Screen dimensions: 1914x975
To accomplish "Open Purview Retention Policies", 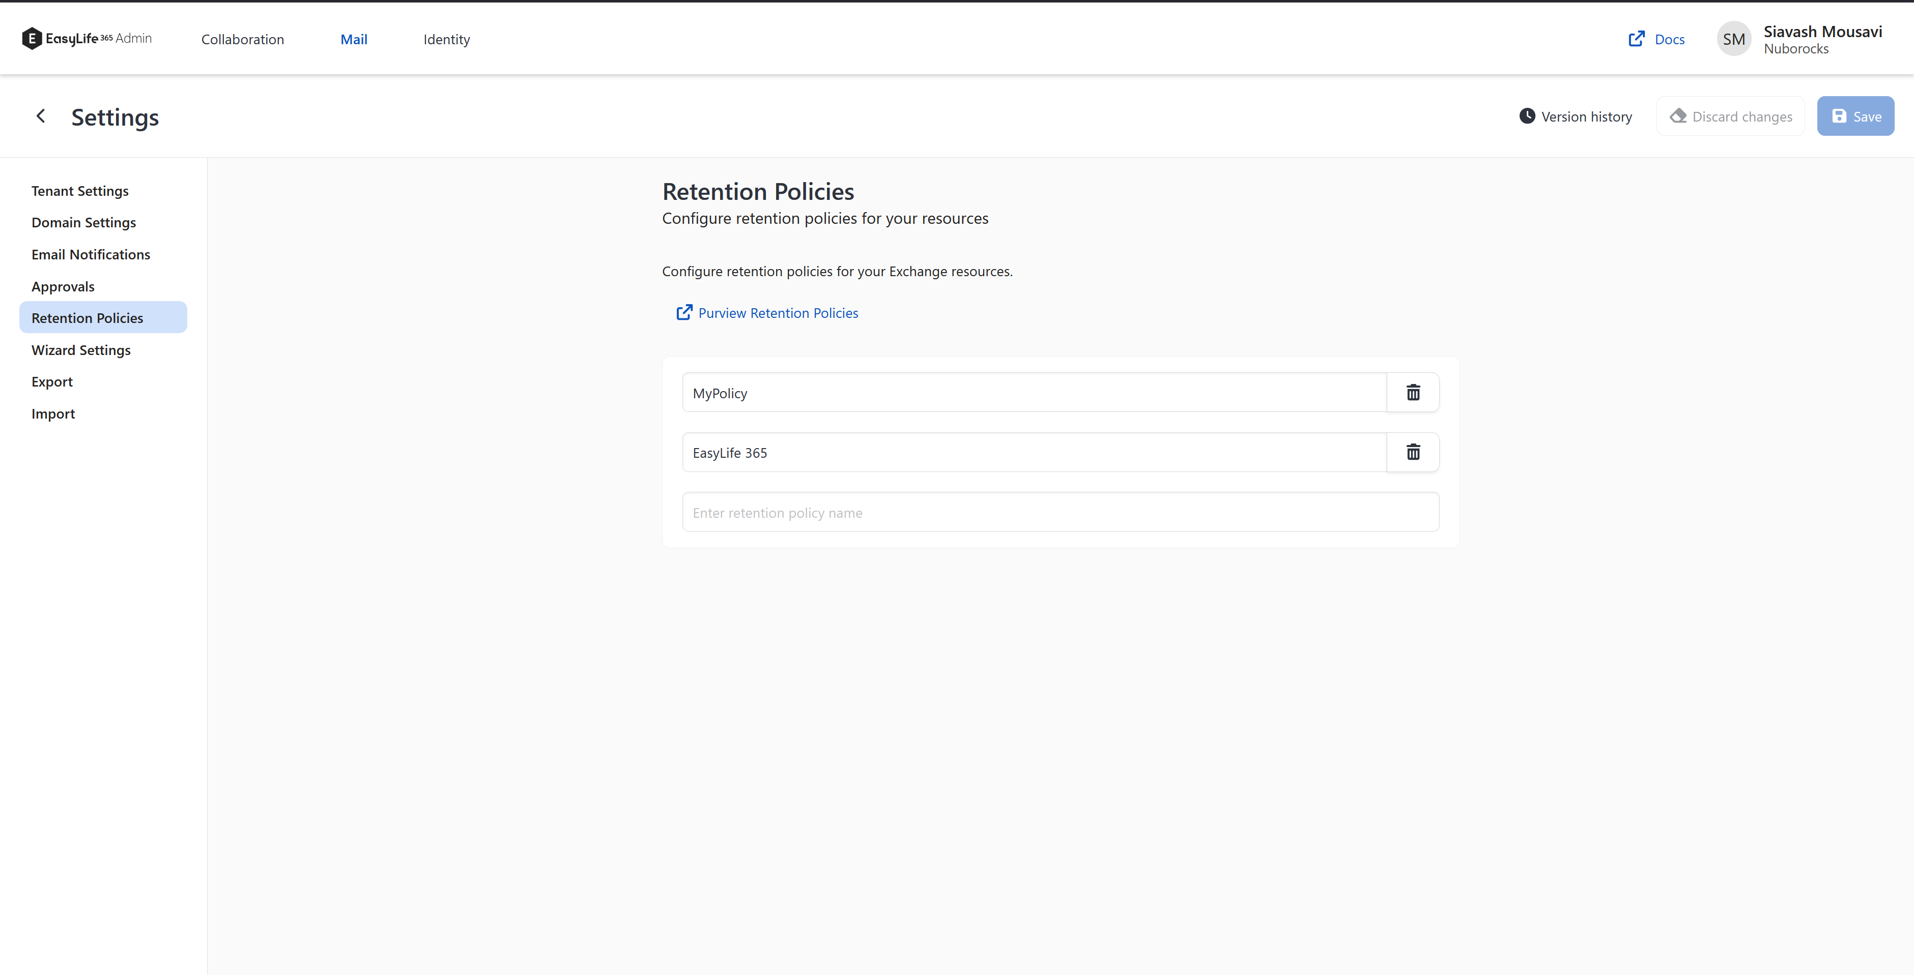I will (778, 313).
